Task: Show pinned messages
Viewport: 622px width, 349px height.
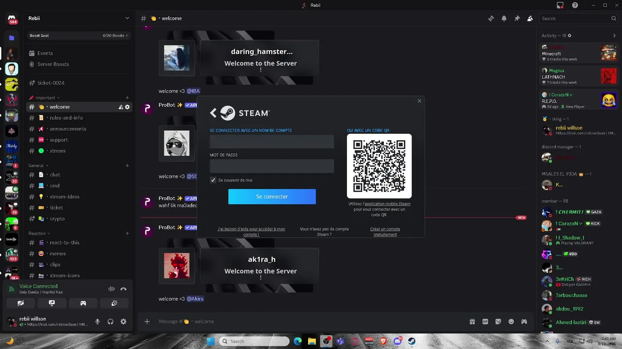Action: [x=517, y=18]
